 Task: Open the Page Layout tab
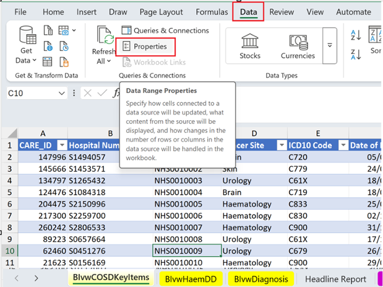coord(161,12)
